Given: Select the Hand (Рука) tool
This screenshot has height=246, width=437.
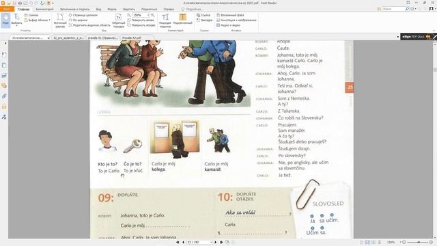Looking at the screenshot, I should coord(5,20).
